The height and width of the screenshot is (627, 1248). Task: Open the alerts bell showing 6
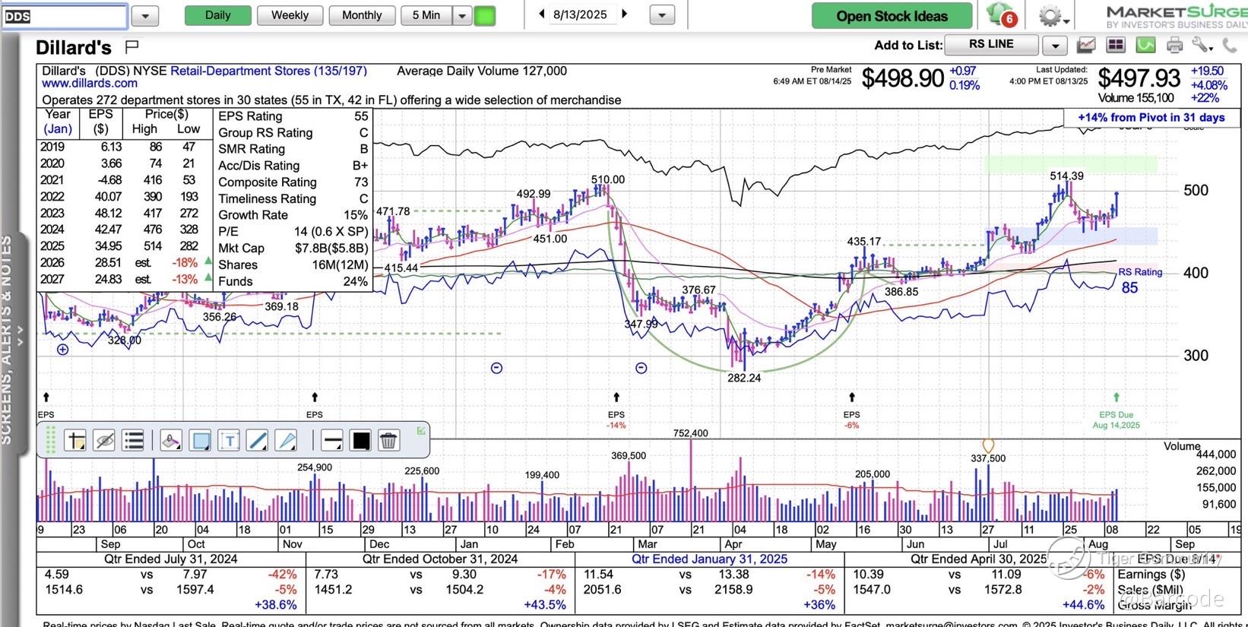click(x=1000, y=15)
